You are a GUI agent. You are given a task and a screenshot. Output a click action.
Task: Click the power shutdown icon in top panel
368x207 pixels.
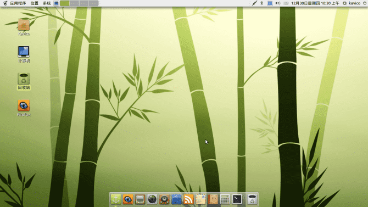365,3
